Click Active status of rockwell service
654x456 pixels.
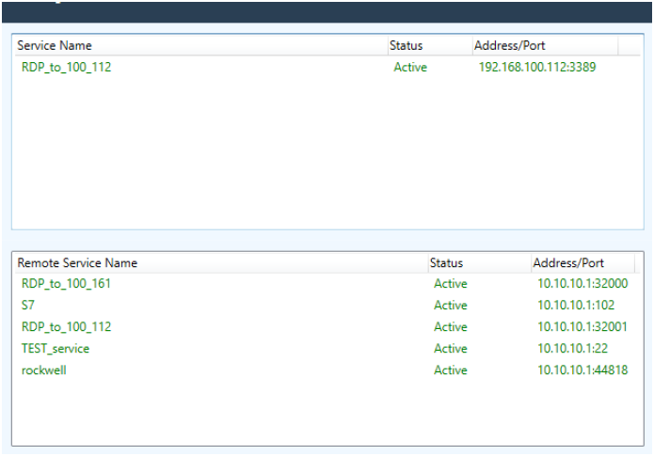click(451, 370)
